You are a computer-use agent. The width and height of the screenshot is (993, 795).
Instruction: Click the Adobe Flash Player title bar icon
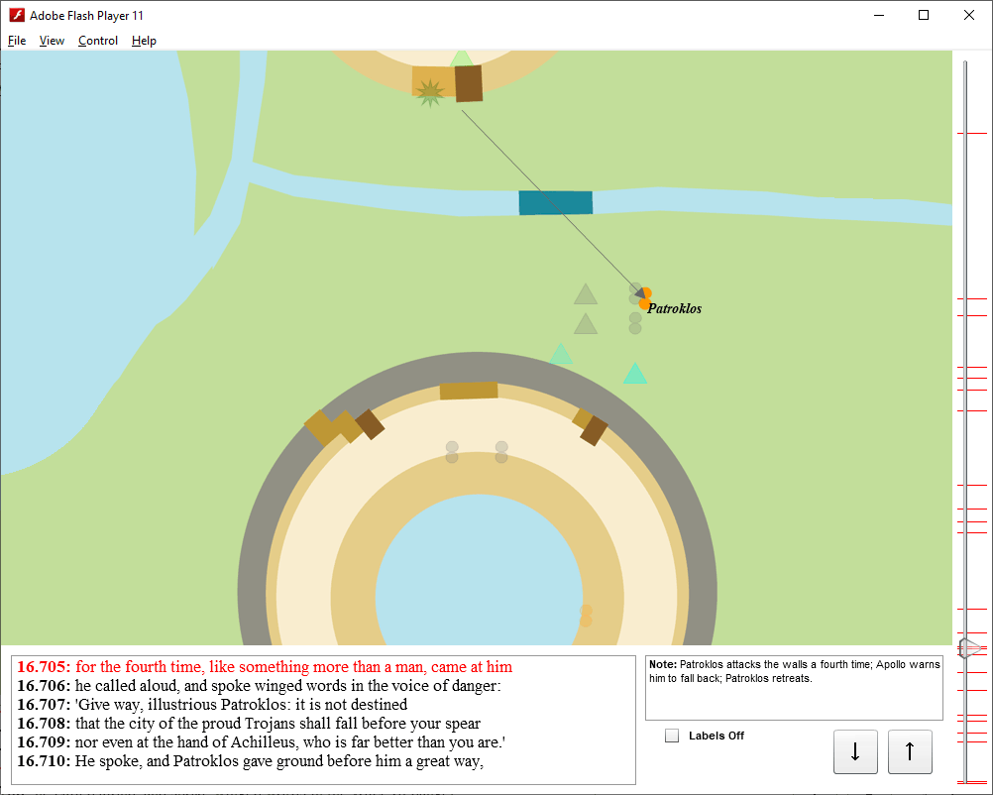tap(17, 15)
